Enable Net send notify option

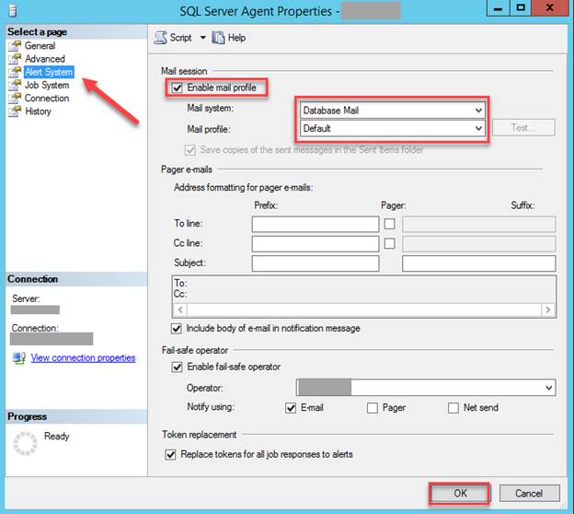click(453, 408)
